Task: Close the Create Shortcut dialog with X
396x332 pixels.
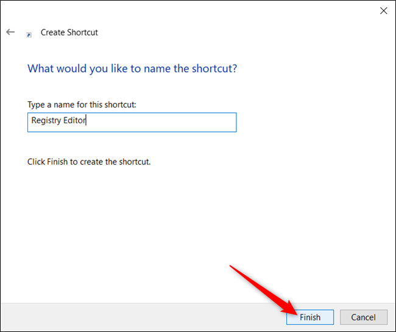Action: 384,10
